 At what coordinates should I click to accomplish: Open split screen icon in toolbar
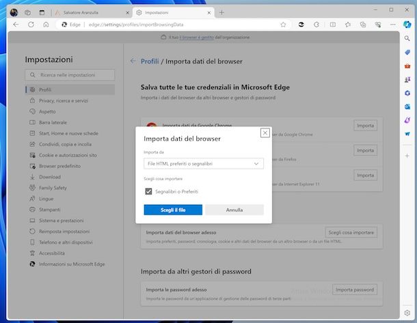[333, 25]
